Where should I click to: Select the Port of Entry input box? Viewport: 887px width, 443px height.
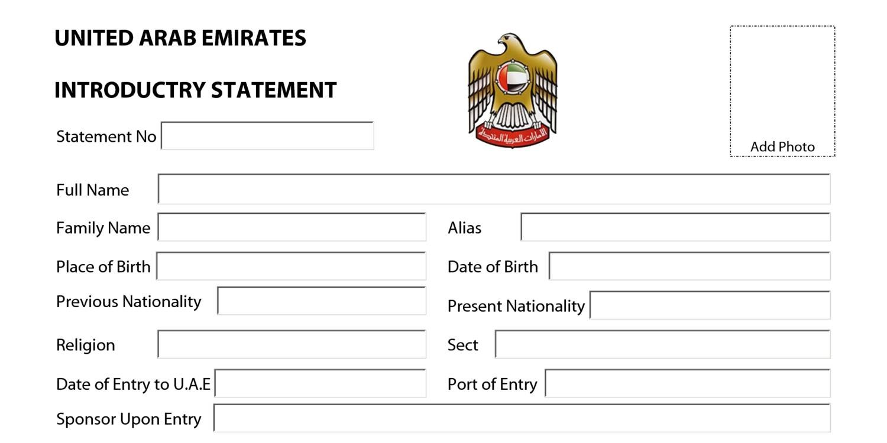coord(688,384)
